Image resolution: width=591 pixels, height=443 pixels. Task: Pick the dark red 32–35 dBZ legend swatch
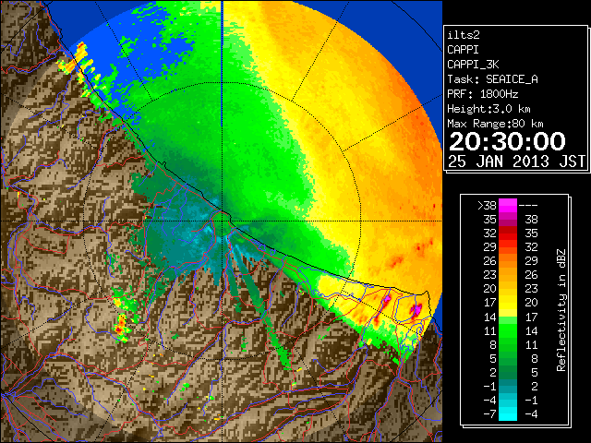[508, 233]
